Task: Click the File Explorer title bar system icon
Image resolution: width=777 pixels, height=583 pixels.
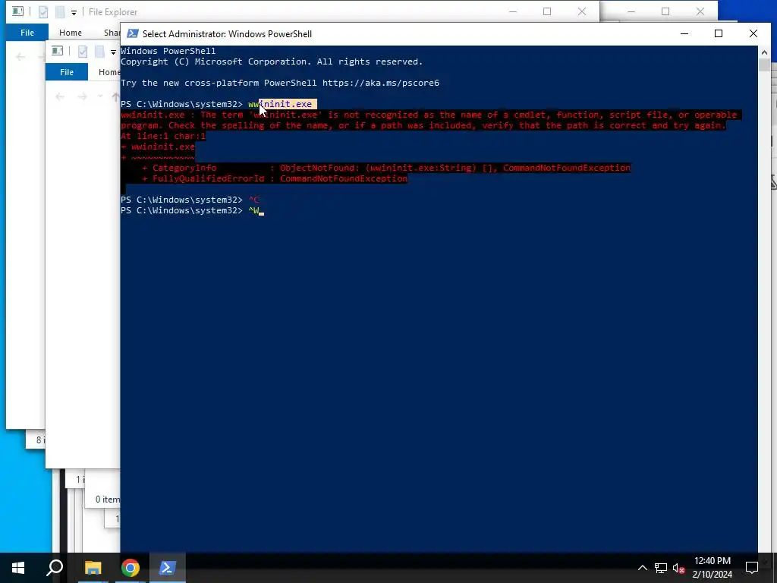Action: (x=18, y=11)
